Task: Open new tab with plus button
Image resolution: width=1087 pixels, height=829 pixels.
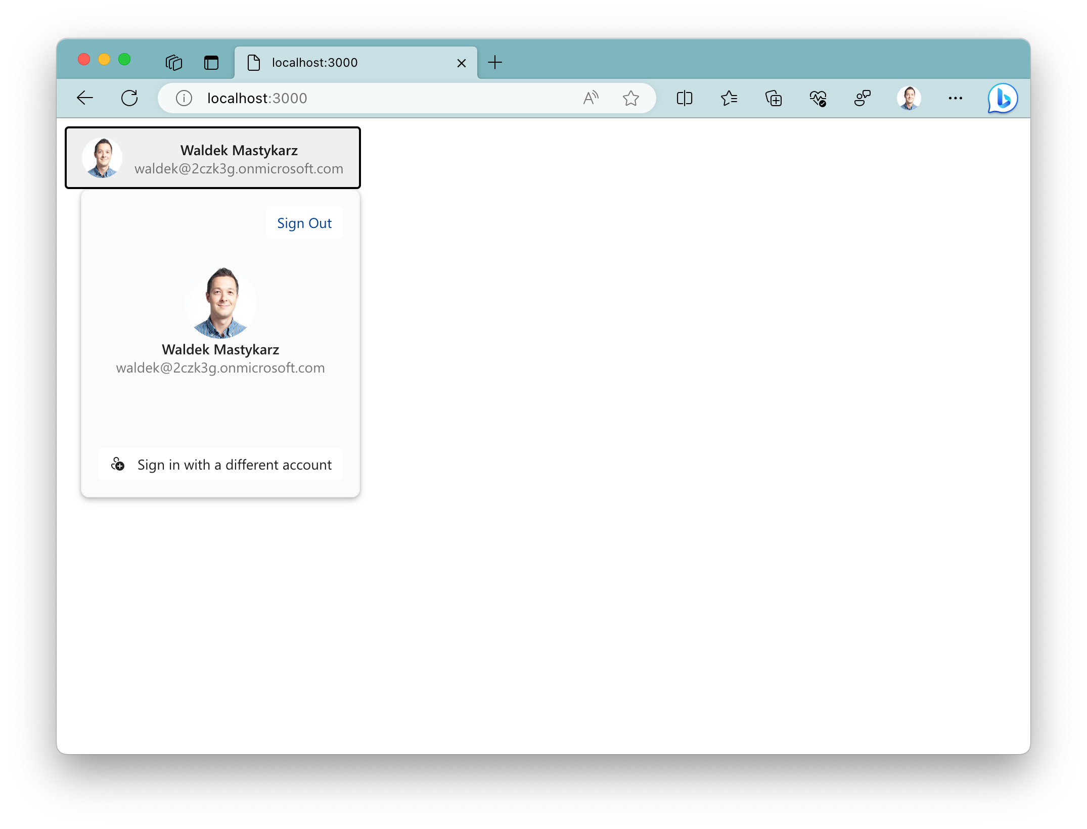Action: click(494, 62)
